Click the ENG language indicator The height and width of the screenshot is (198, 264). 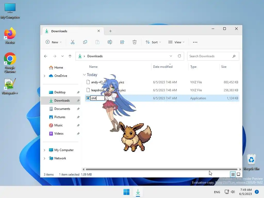(x=217, y=192)
